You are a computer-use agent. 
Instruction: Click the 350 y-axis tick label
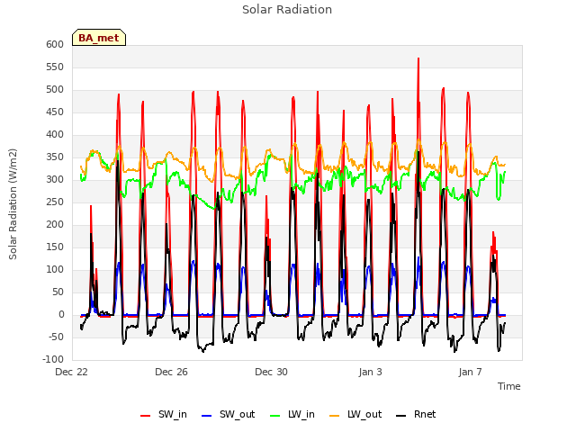[55, 157]
